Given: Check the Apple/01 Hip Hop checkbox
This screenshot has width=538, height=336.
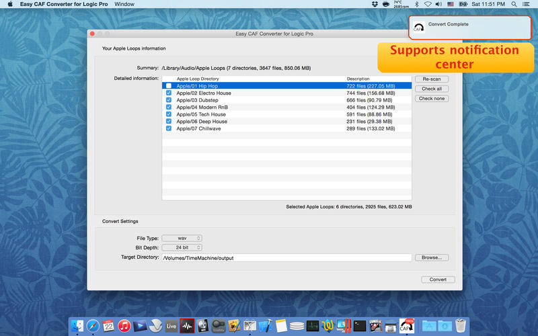Looking at the screenshot, I should tap(169, 86).
